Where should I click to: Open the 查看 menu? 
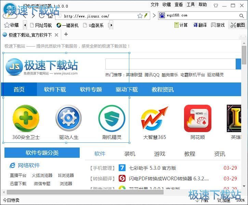[179, 4]
